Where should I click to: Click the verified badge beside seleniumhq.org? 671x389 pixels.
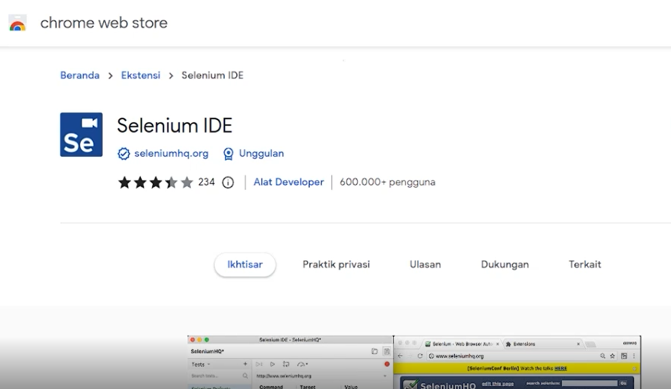[123, 154]
